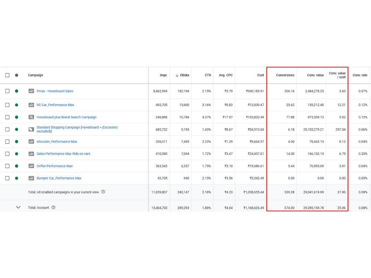Click the Performance Max icon beside Pmax - Hoverboard Sales
This screenshot has width=371, height=278.
31,91
